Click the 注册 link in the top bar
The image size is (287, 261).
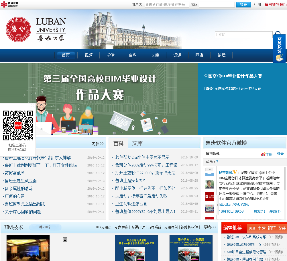257,5
